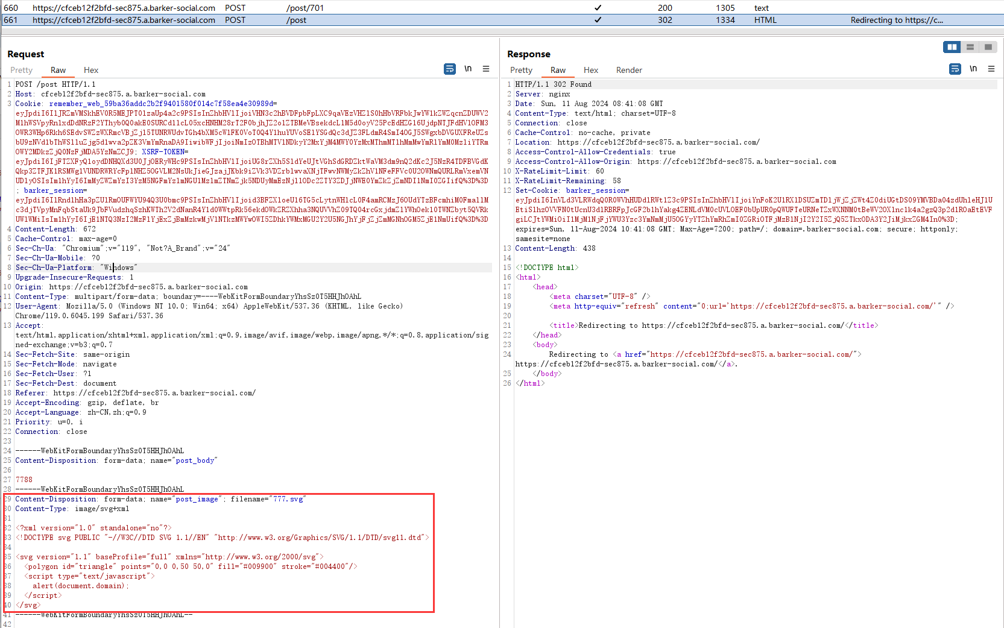The width and height of the screenshot is (1004, 628).
Task: Click the 'Content-Length: 438' response header
Action: 555,248
